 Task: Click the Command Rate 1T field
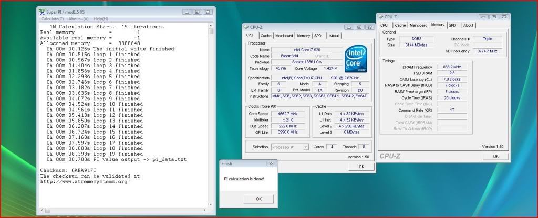click(452, 110)
